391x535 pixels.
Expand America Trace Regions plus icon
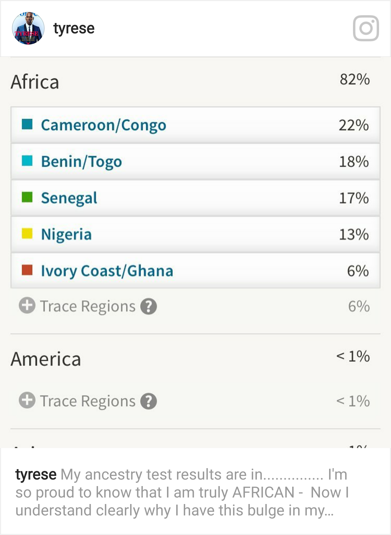(x=27, y=400)
